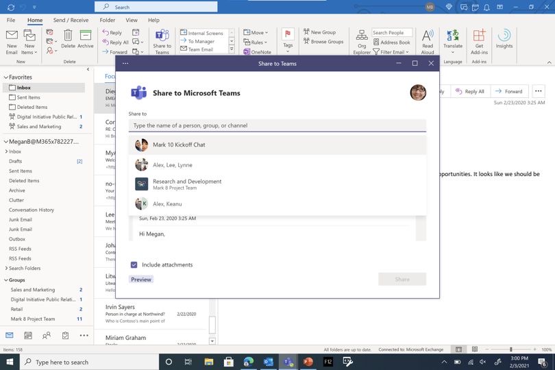Click the Preview button in the dialog
This screenshot has height=370, width=555.
pyautogui.click(x=141, y=280)
